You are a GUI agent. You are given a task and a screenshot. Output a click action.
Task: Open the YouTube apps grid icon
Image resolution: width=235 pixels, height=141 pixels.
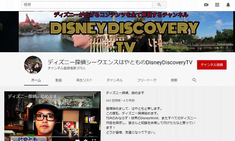pyautogui.click(x=217, y=5)
